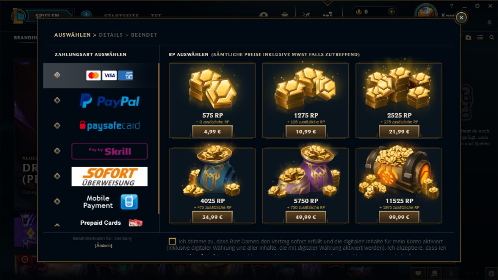Tick the Riot Games agreement checkbox
The height and width of the screenshot is (280, 498).
tap(172, 241)
